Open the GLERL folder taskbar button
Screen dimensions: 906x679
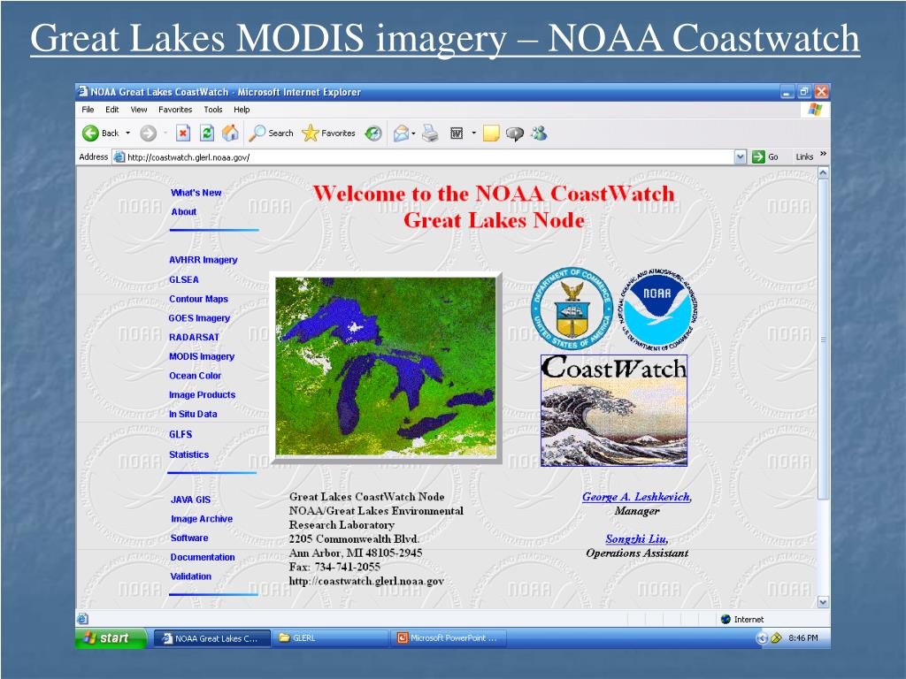coord(330,638)
